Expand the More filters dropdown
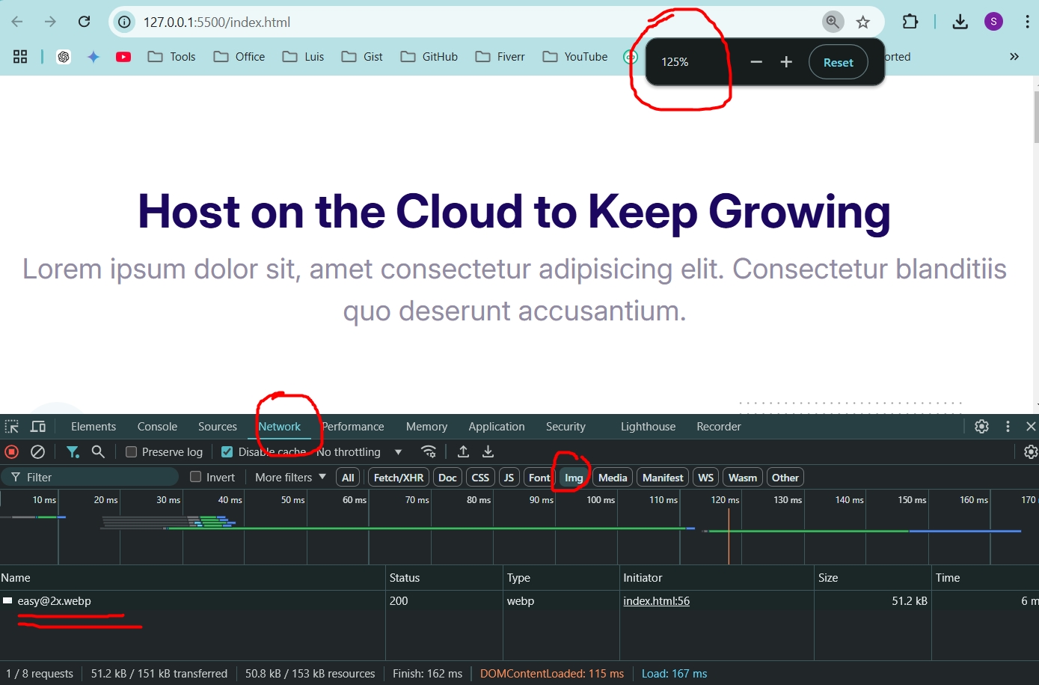 tap(290, 477)
